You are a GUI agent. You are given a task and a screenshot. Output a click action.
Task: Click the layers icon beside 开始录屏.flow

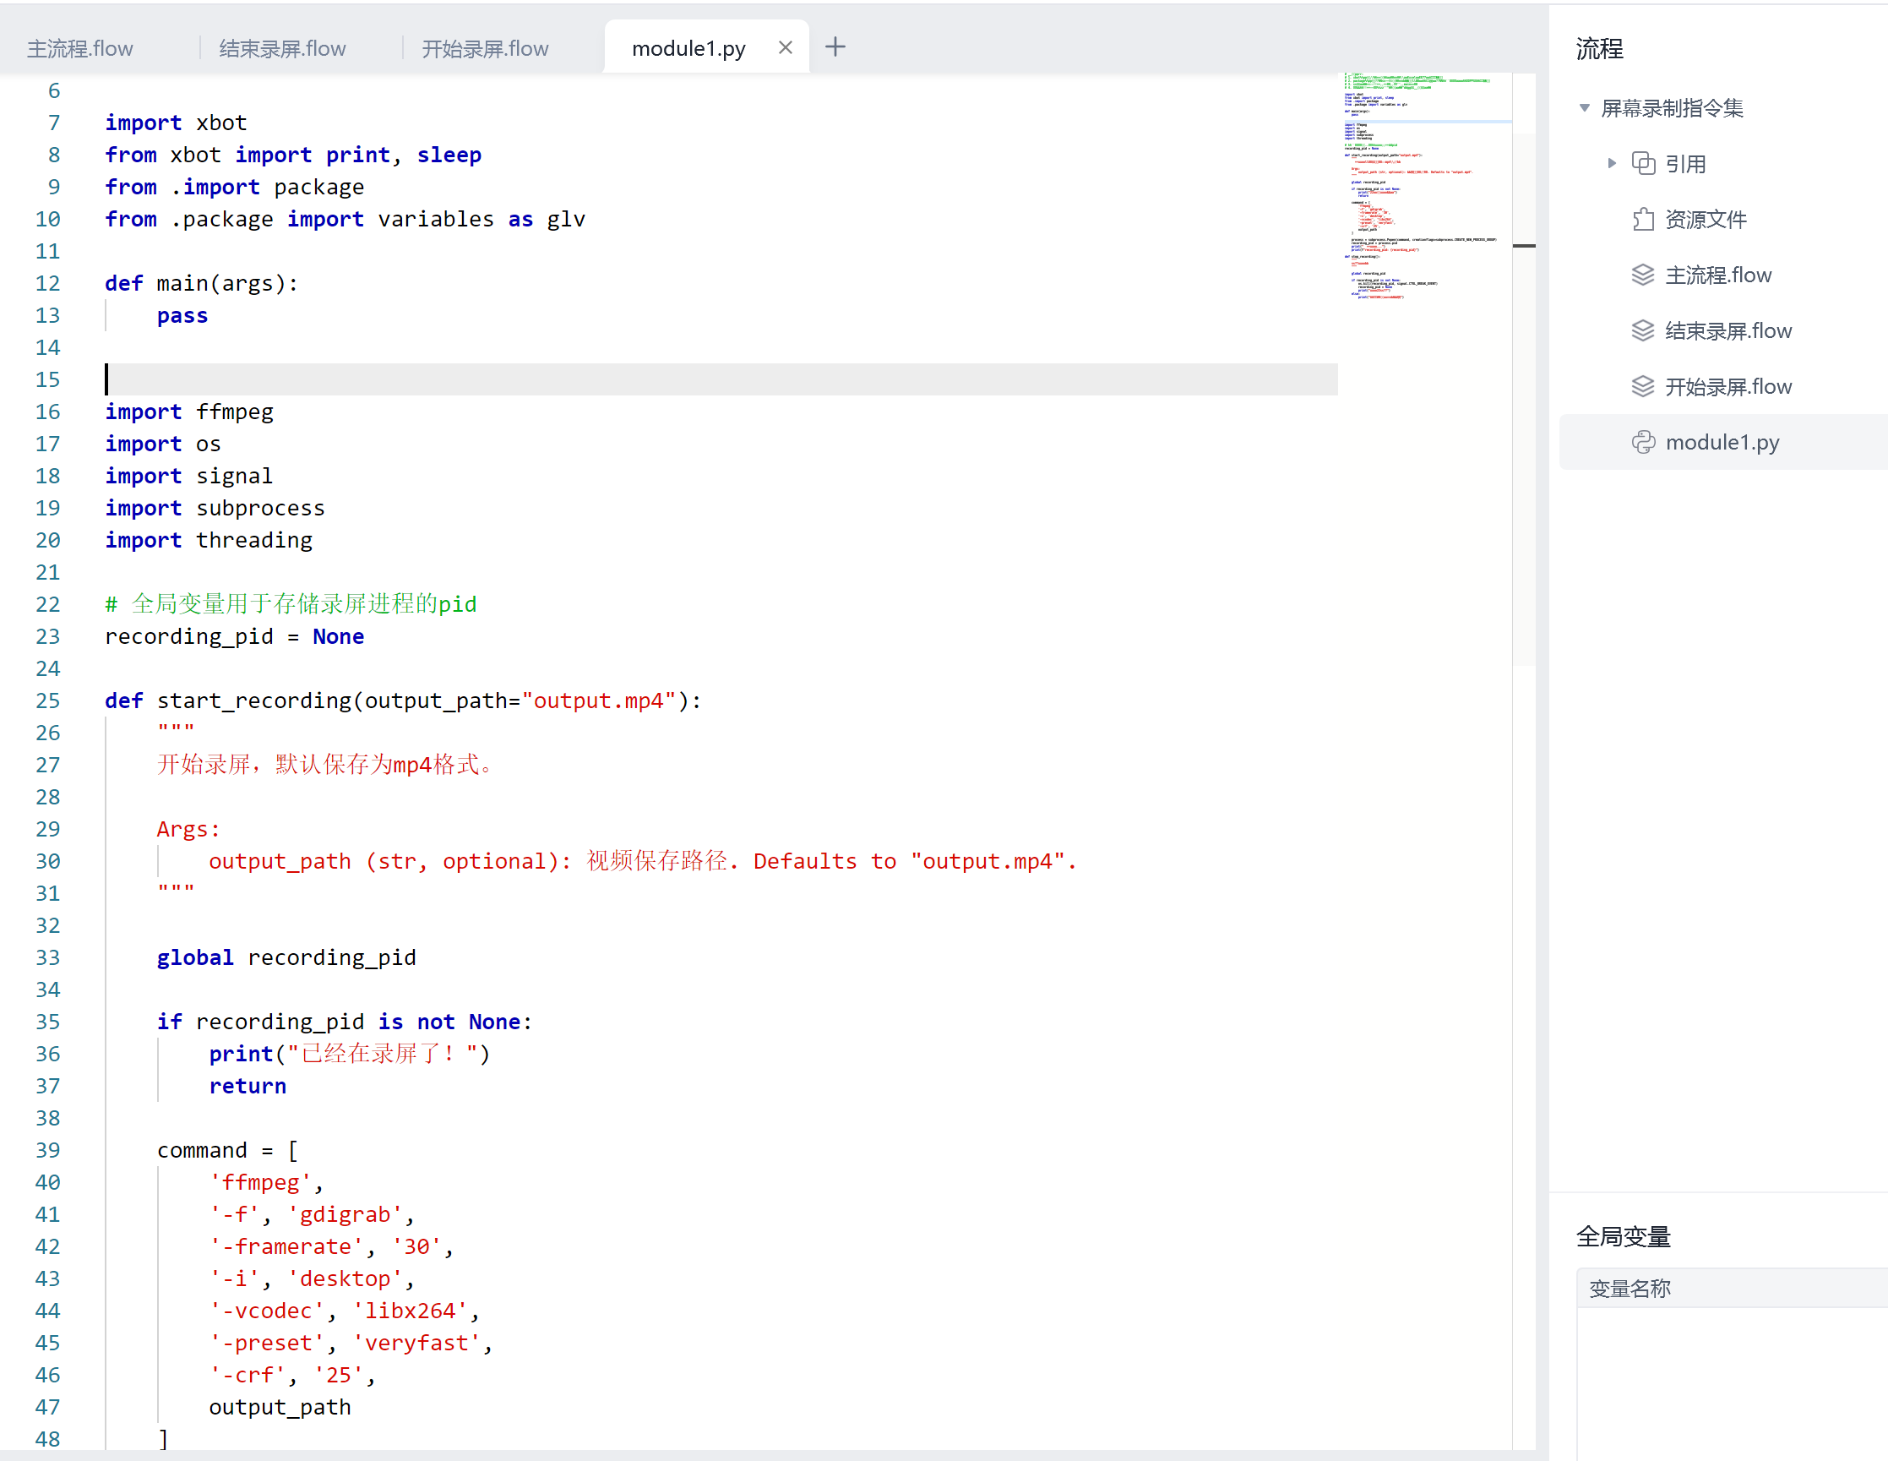point(1642,386)
